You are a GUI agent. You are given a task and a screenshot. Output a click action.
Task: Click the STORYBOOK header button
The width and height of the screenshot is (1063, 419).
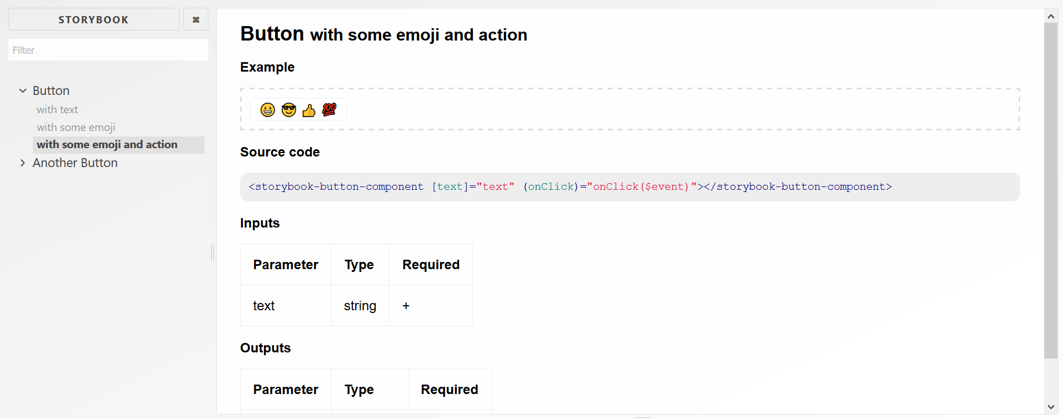pos(94,19)
